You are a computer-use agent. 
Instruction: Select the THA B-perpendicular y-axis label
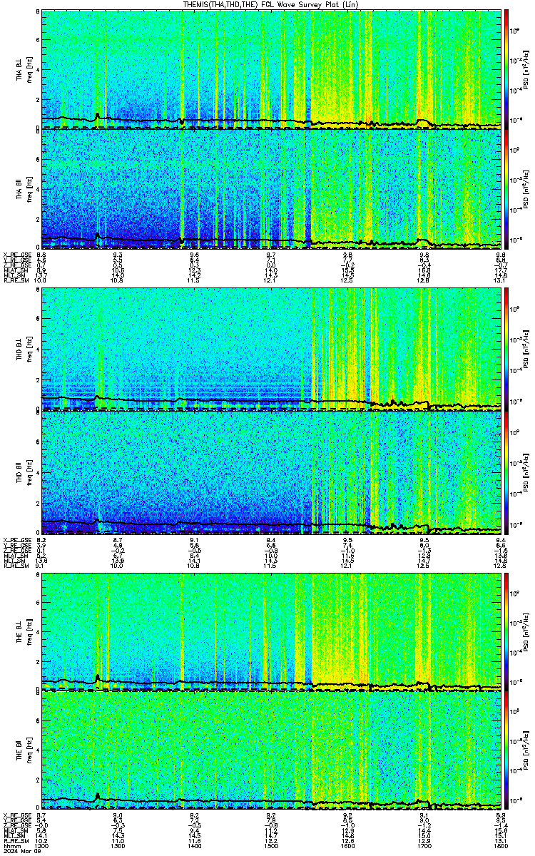point(19,69)
